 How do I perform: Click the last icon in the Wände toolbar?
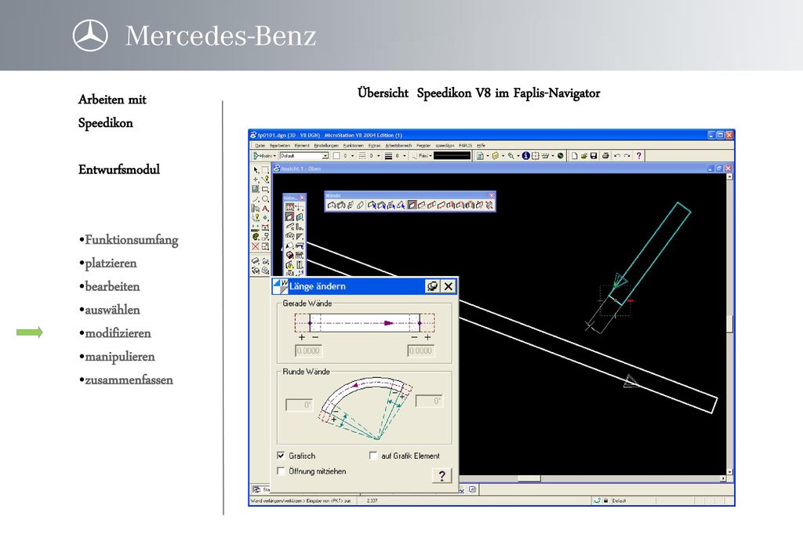(x=489, y=205)
